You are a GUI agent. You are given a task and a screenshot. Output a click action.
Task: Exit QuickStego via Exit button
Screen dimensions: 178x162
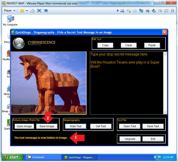[153, 139]
